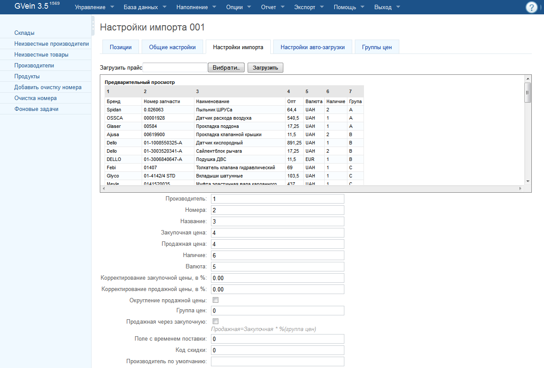Click the sidebar collapse handle

click(x=93, y=26)
